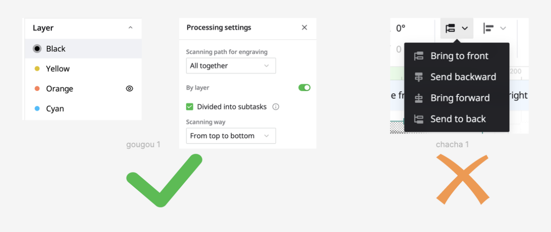
Task: Choose Send backward from the menu
Action: click(x=463, y=77)
